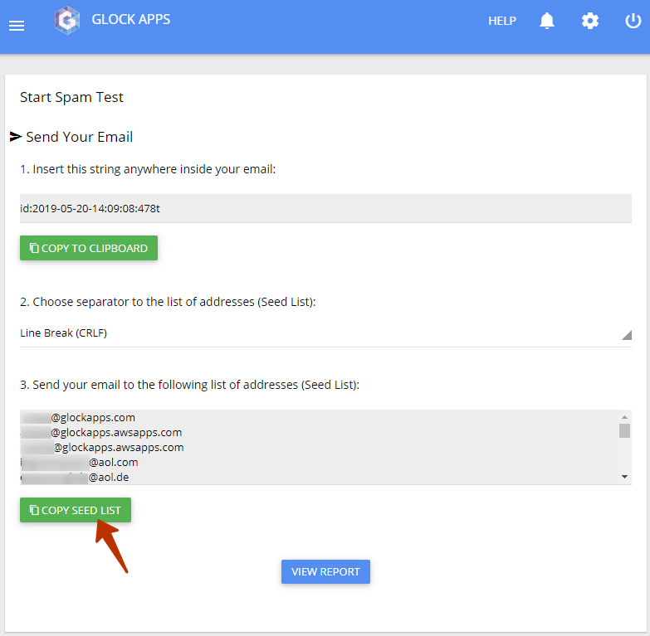Click the test ID string field
The image size is (650, 636).
tap(325, 208)
